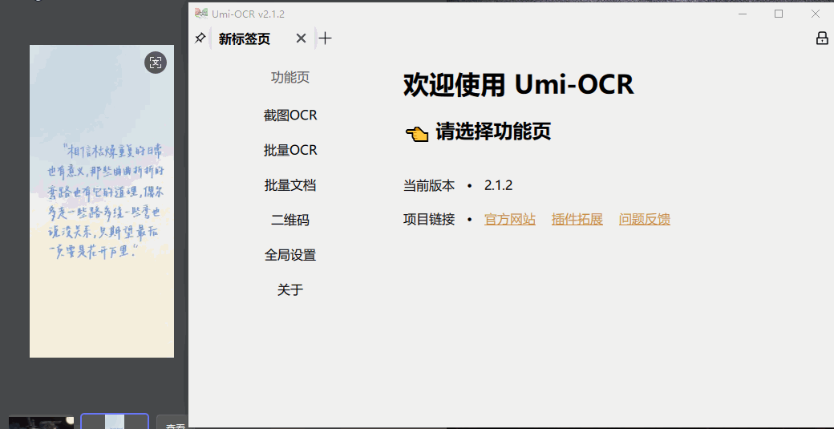Click the version number 2.1.2
This screenshot has width=834, height=429.
point(498,185)
